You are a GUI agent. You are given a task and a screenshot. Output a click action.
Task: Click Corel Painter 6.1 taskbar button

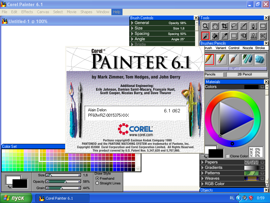[x=62, y=198]
